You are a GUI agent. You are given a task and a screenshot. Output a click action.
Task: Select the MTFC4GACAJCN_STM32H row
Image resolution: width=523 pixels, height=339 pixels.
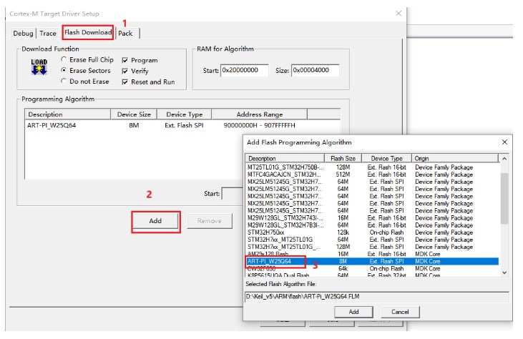(372, 175)
